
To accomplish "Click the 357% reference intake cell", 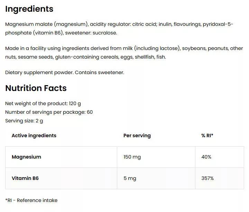I will coord(207,178).
